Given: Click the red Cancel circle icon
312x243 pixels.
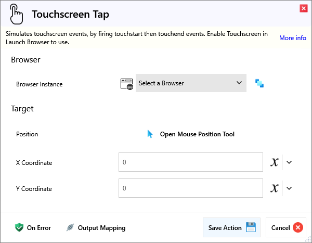Looking at the screenshot, I should [x=297, y=227].
